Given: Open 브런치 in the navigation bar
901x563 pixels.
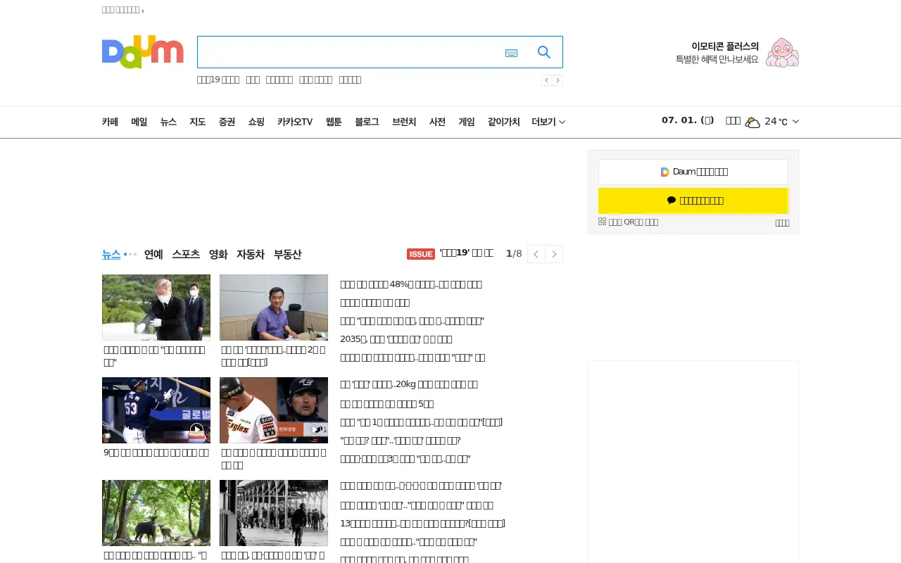Looking at the screenshot, I should 404,122.
